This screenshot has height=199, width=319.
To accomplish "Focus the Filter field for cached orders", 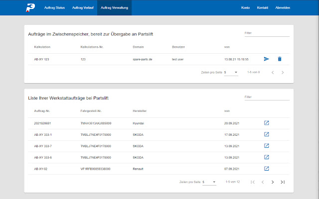I will click(266, 33).
